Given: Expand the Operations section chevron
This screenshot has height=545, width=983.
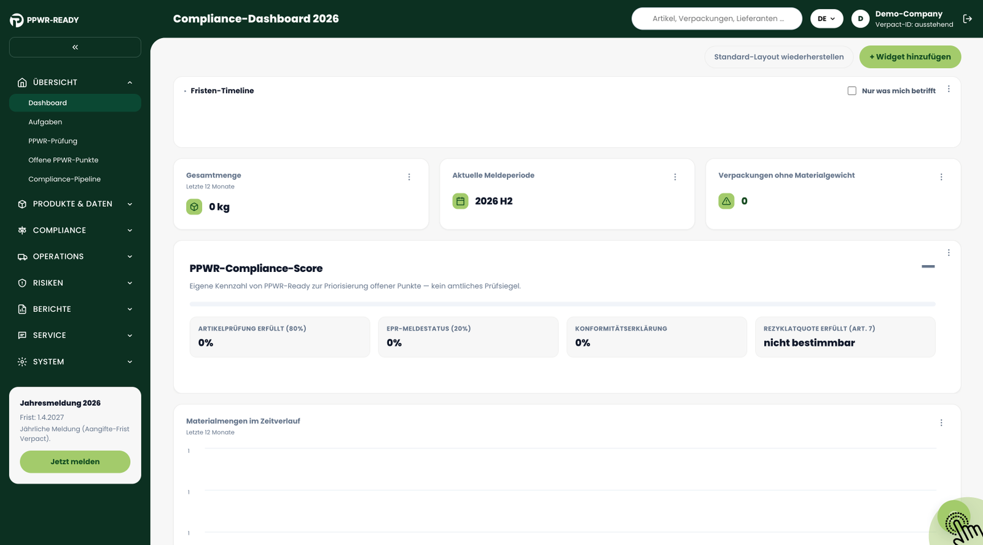Looking at the screenshot, I should point(130,257).
